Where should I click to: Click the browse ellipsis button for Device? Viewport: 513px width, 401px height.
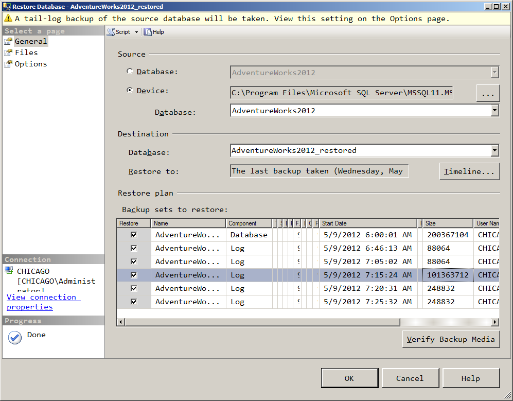coord(488,93)
